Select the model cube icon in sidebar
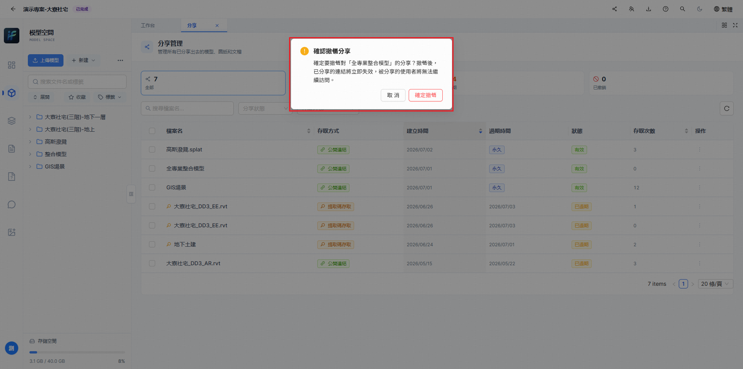The image size is (743, 369). tap(12, 93)
